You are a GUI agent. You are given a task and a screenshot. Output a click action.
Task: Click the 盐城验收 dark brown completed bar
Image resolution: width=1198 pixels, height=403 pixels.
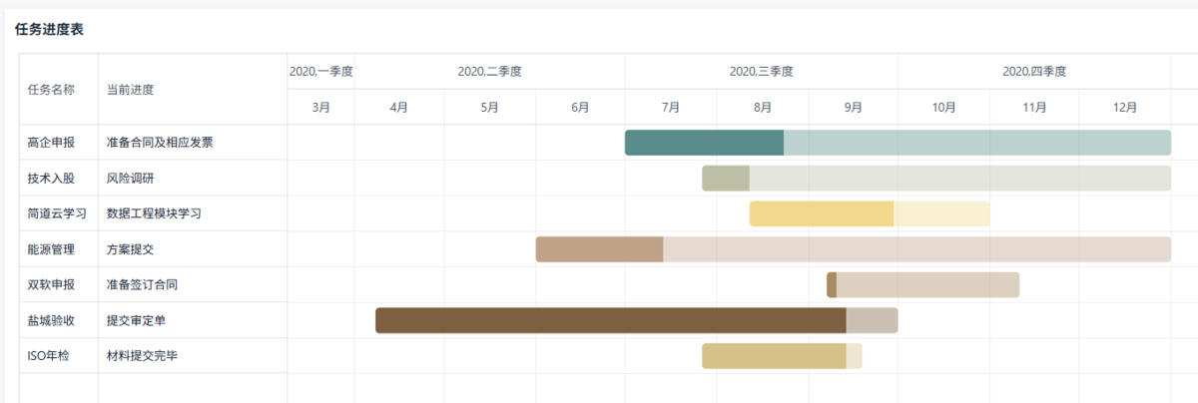click(611, 320)
